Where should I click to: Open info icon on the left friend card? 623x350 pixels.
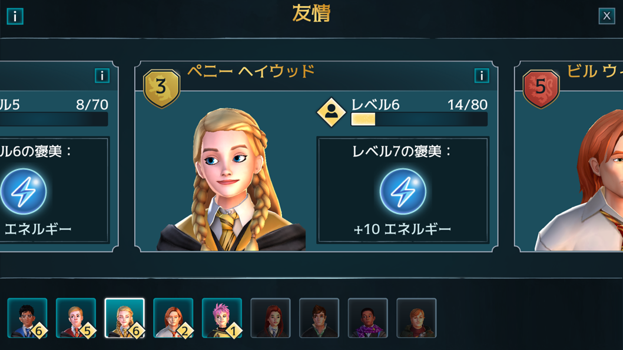tap(102, 75)
